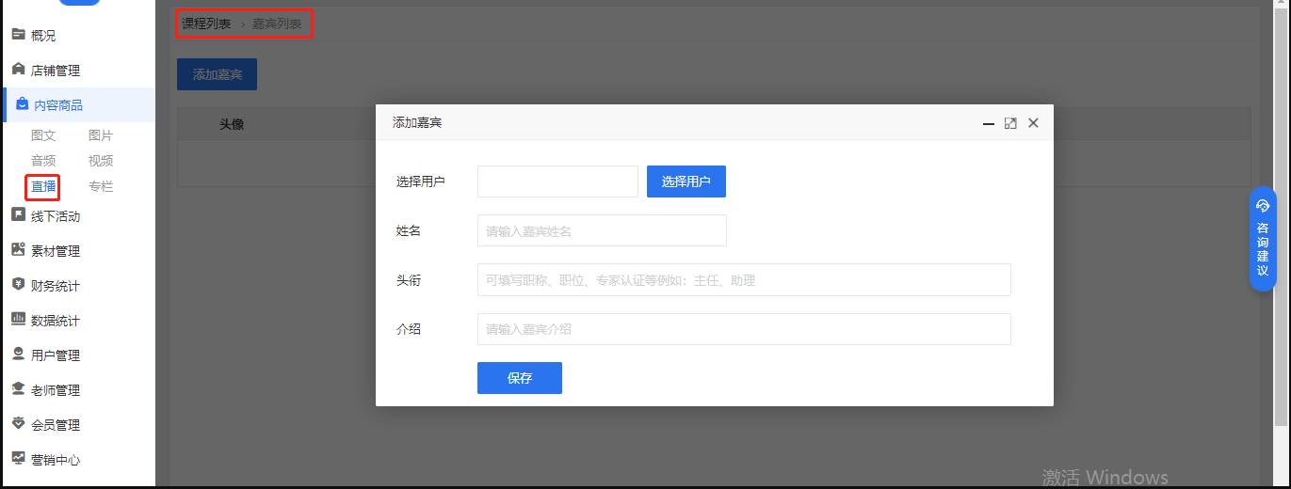Click the 老师管理 graduation icon
The width and height of the screenshot is (1291, 489).
point(18,389)
